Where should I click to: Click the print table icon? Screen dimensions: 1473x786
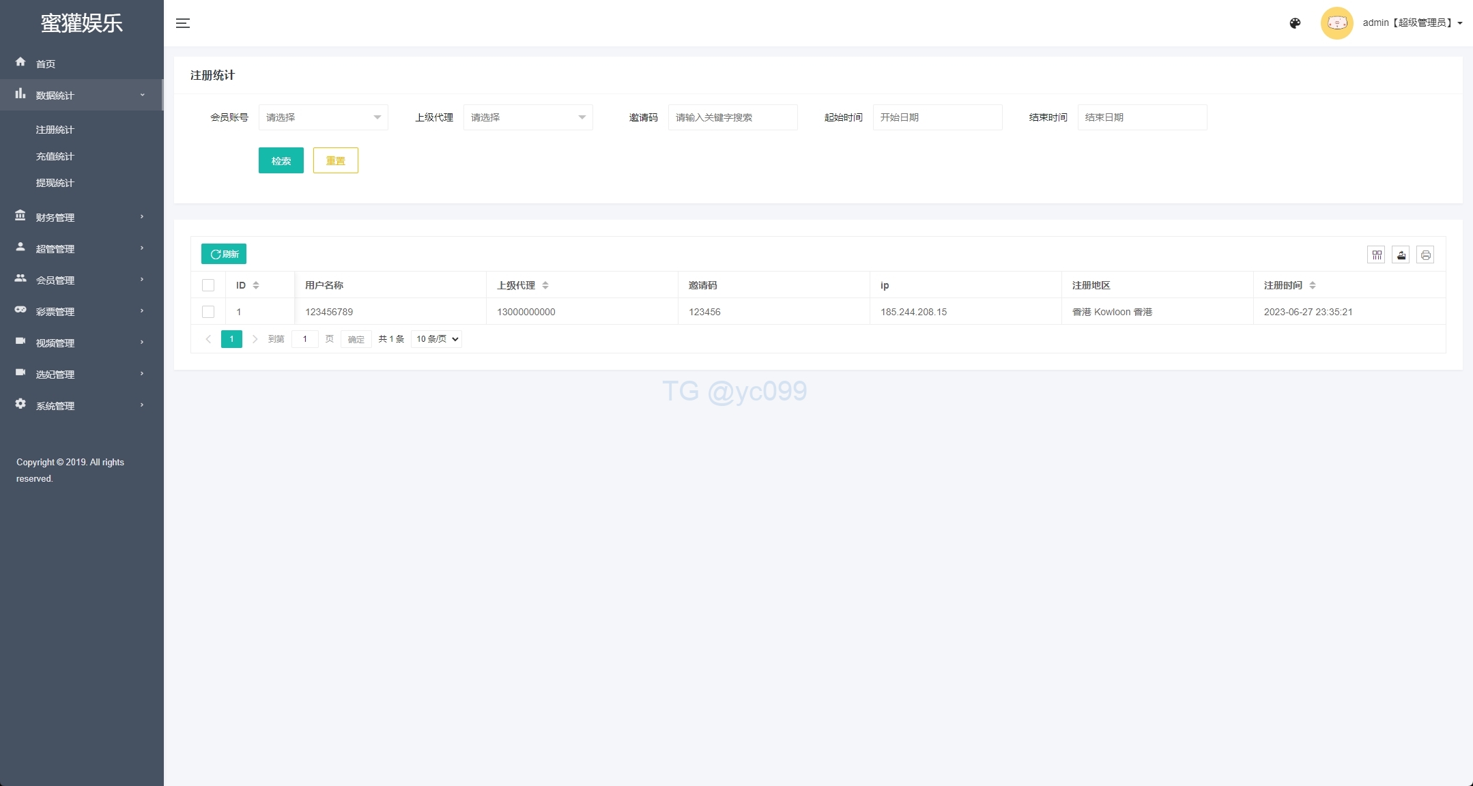(1425, 255)
